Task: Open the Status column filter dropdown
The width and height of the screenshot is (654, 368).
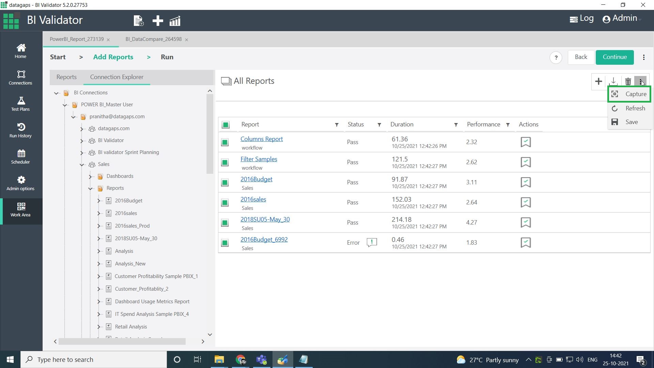Action: click(x=379, y=125)
